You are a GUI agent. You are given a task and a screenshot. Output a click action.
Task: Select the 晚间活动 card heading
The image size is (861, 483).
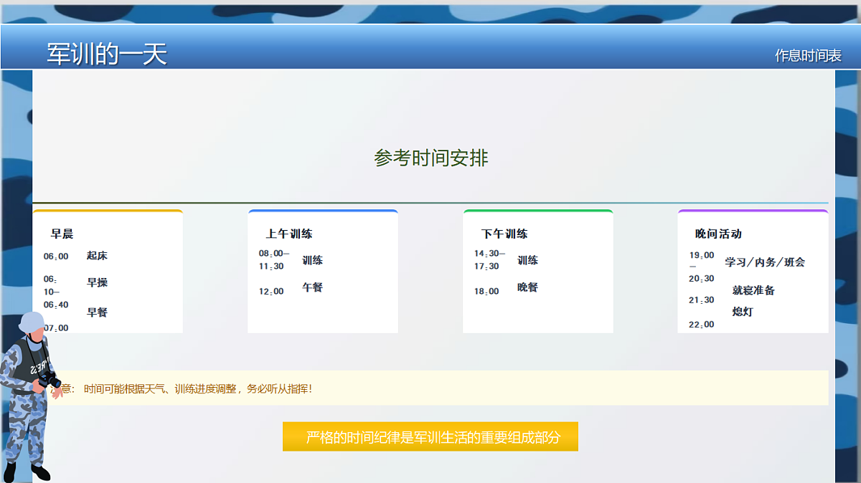coord(718,234)
